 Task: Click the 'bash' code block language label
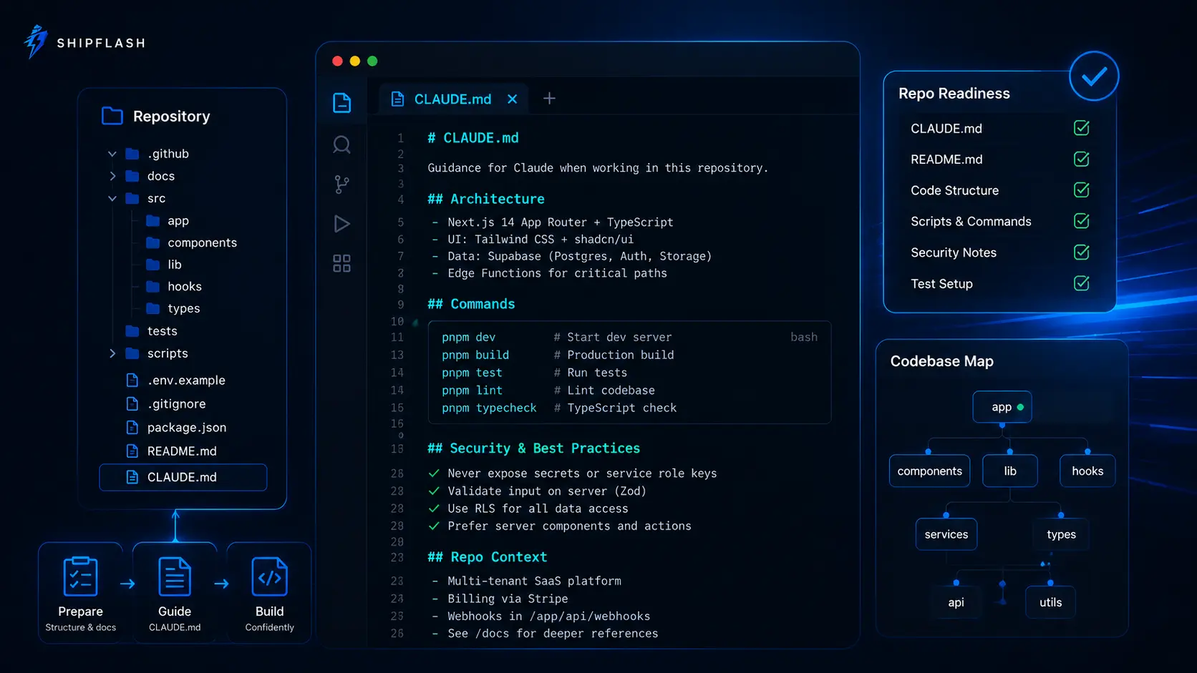(804, 337)
